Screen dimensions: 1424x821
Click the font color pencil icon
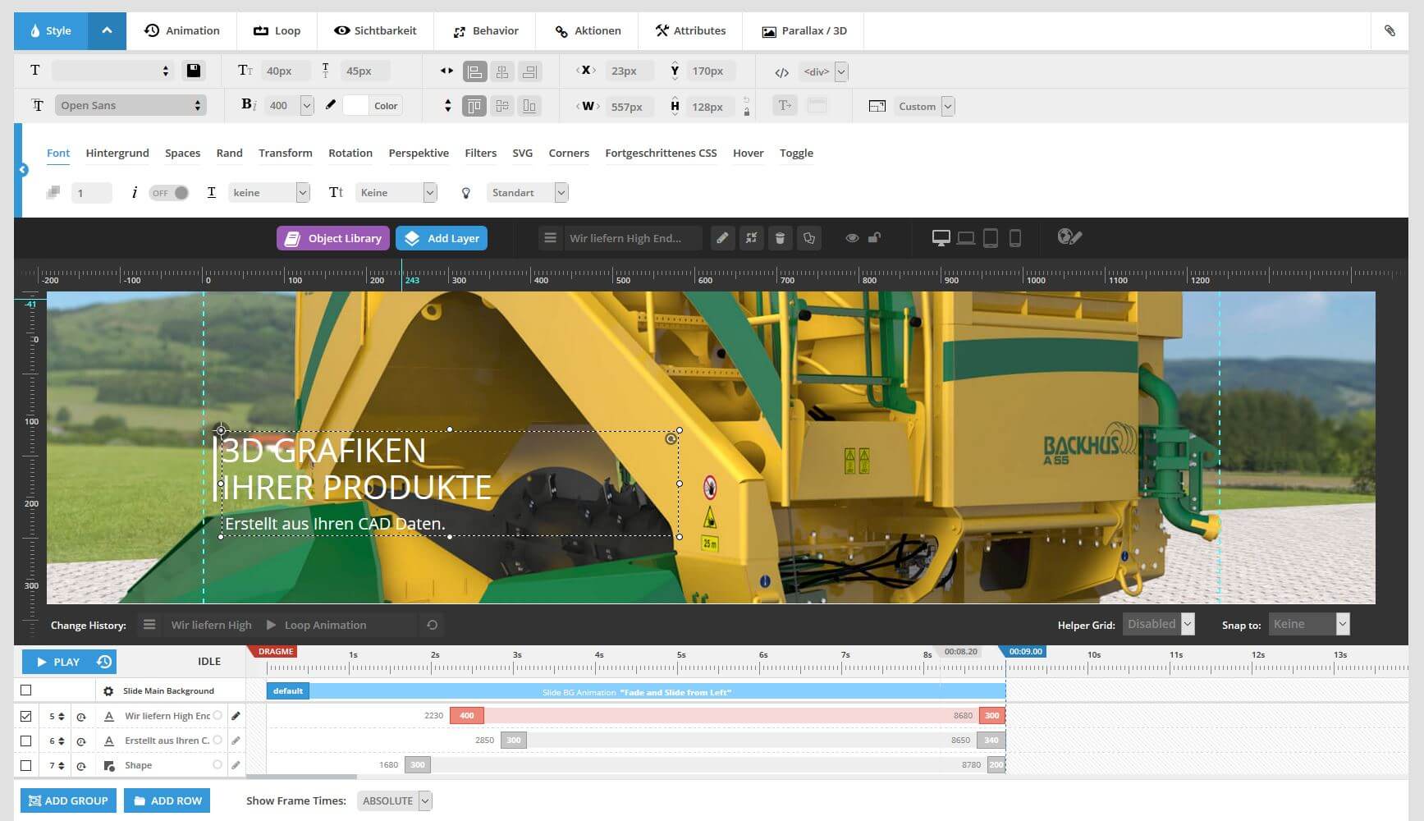[x=331, y=105]
